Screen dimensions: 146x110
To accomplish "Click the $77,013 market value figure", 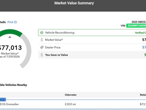I will pyautogui.click(x=10, y=48).
